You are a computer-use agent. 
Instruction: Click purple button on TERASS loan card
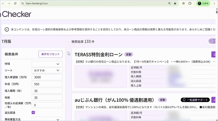(x=214, y=54)
